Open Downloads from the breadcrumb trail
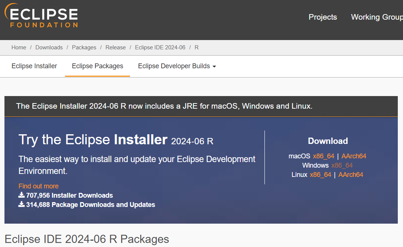The width and height of the screenshot is (403, 247). [49, 47]
